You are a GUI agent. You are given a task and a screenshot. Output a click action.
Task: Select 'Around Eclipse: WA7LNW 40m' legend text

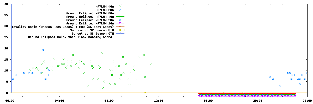click(x=90, y=16)
